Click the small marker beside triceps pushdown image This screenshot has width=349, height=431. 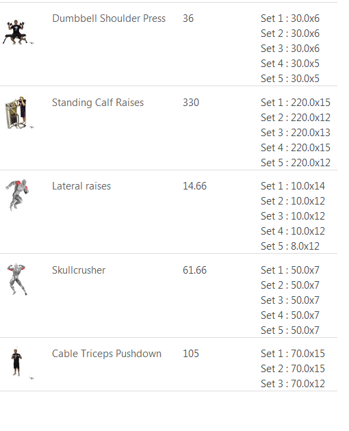coord(32,378)
